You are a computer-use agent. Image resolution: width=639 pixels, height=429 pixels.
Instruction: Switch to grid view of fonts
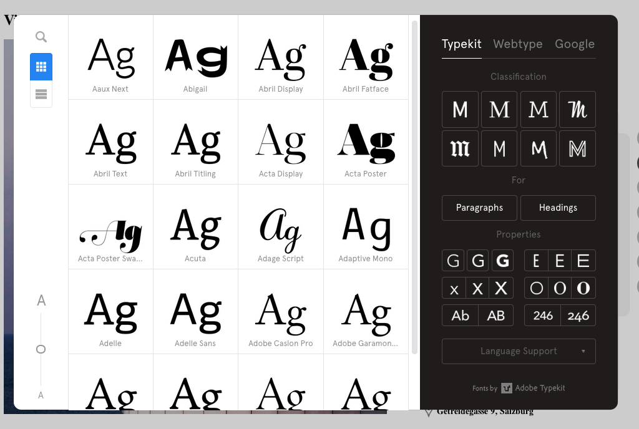41,67
